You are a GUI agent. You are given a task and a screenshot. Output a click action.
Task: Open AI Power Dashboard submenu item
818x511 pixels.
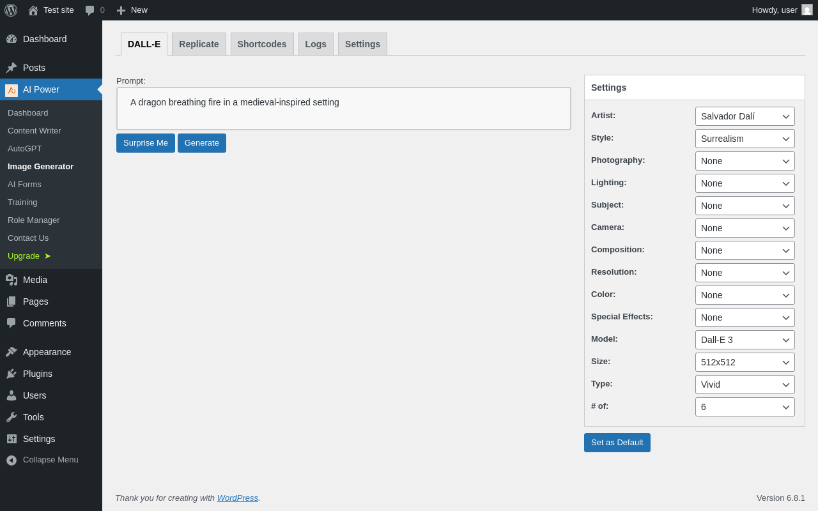[51, 113]
